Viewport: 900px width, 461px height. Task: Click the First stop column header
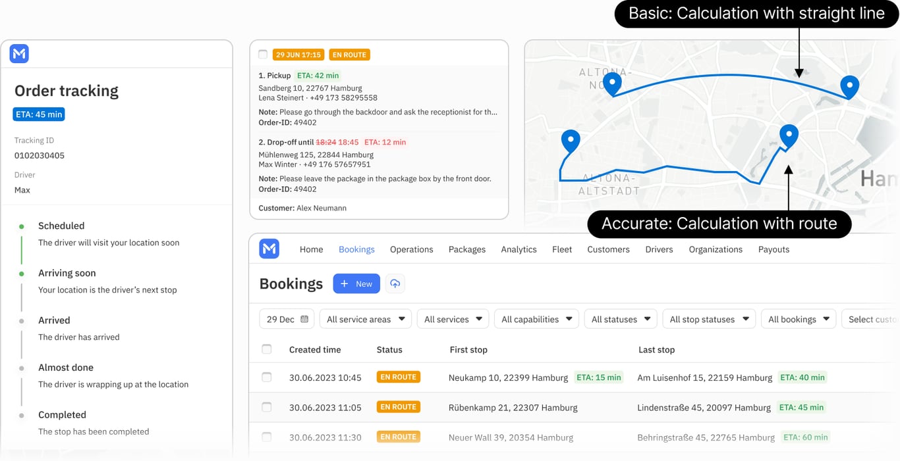[468, 350]
